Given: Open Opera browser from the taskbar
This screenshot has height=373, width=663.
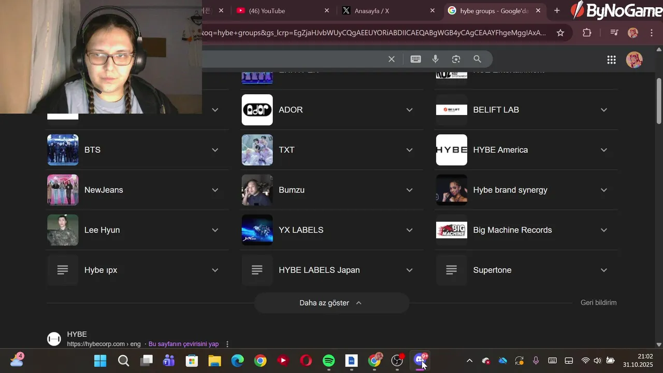Looking at the screenshot, I should click(x=306, y=361).
